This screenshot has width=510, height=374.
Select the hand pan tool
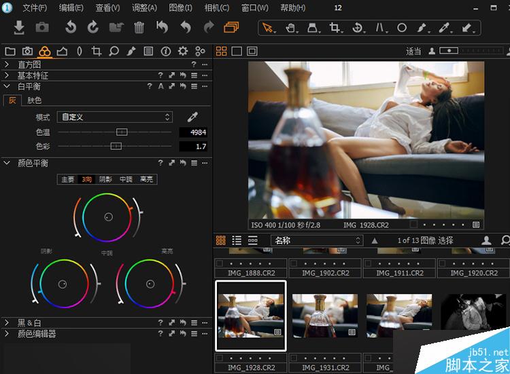pyautogui.click(x=290, y=28)
